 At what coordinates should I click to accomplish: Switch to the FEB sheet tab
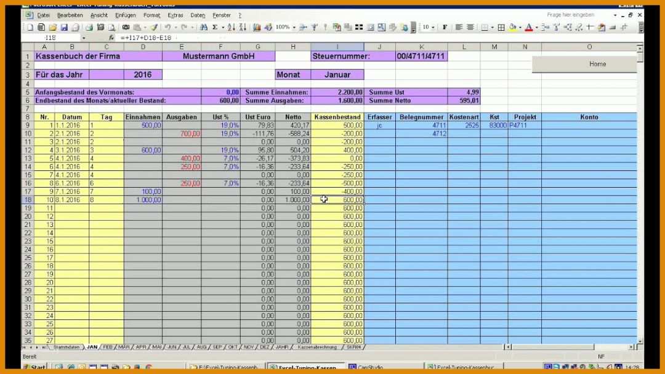coord(108,348)
